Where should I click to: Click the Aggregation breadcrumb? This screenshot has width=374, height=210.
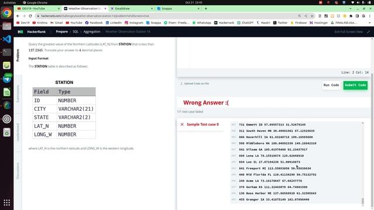[92, 32]
